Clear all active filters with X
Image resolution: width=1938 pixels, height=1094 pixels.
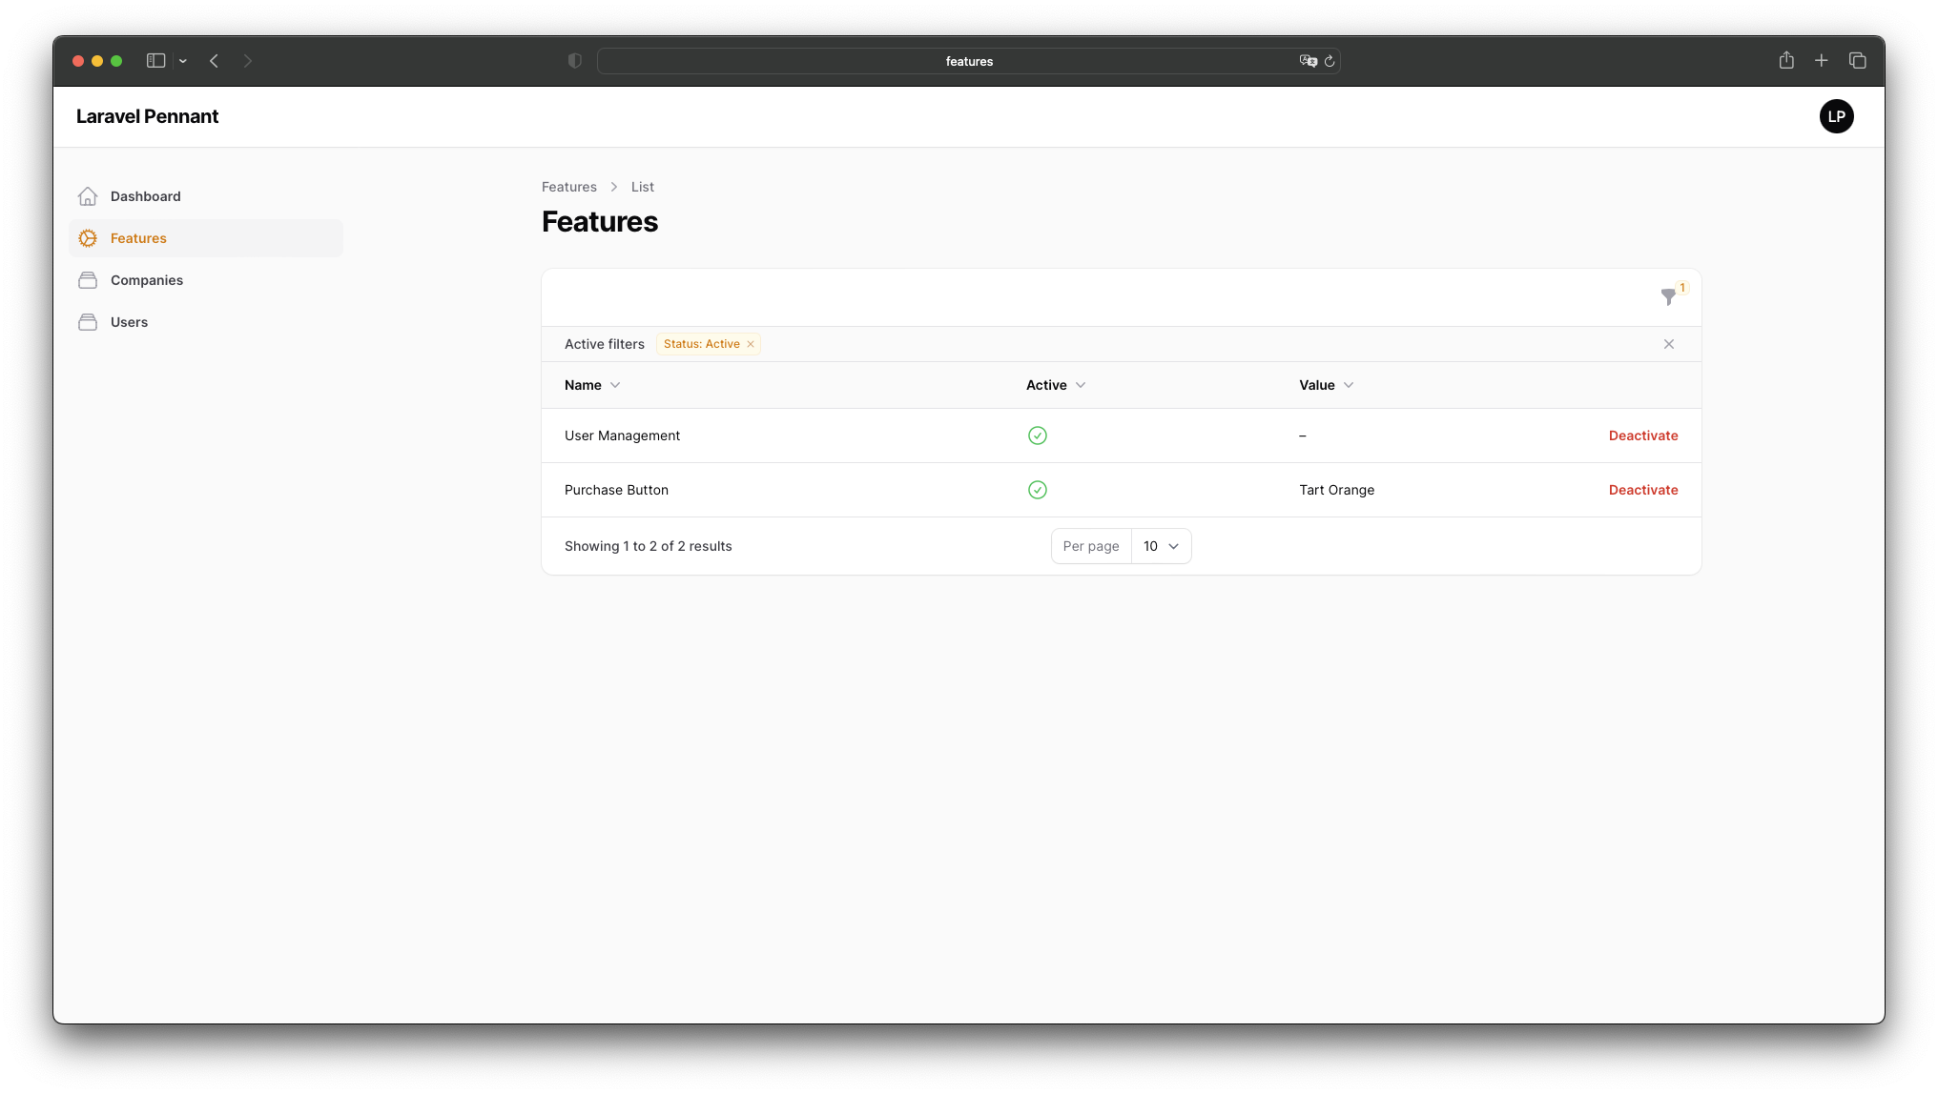(x=1669, y=344)
